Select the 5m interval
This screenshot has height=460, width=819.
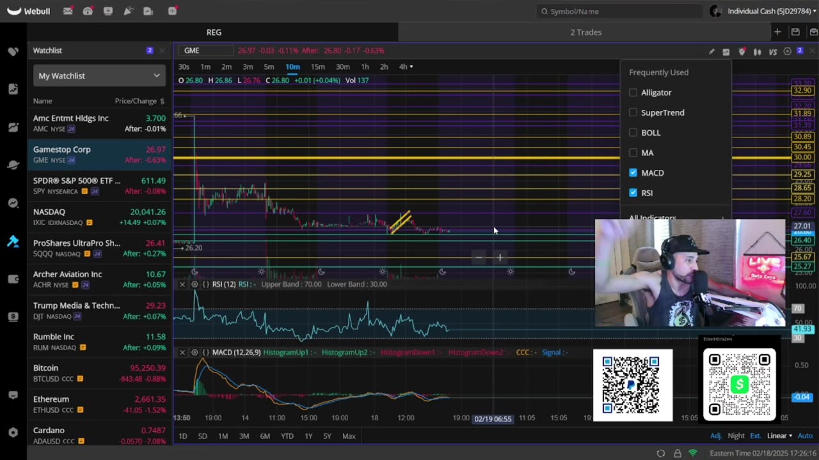(x=269, y=66)
